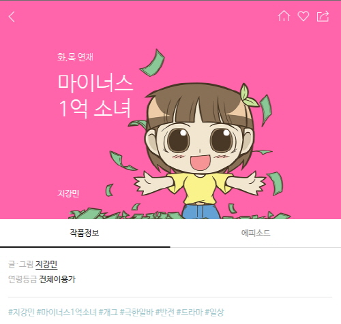Viewport: 341px width, 324px height.
Task: Click hashtag #개그
Action: pyautogui.click(x=108, y=312)
